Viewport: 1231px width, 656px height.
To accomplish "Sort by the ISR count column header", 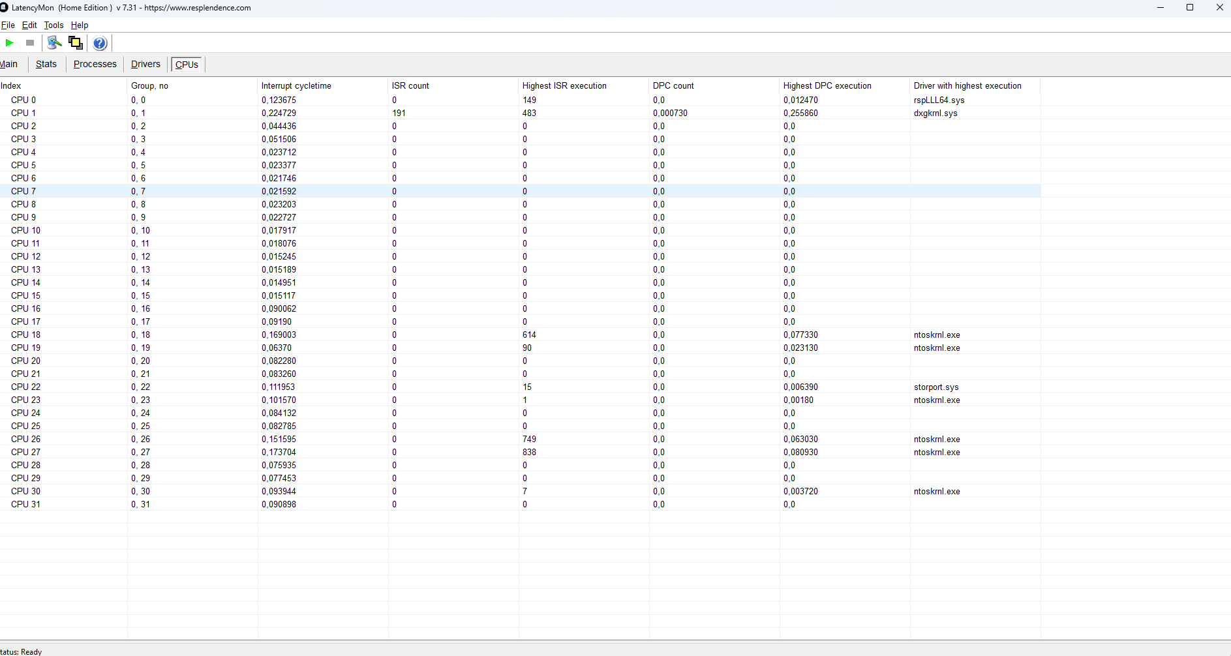I will click(x=453, y=85).
